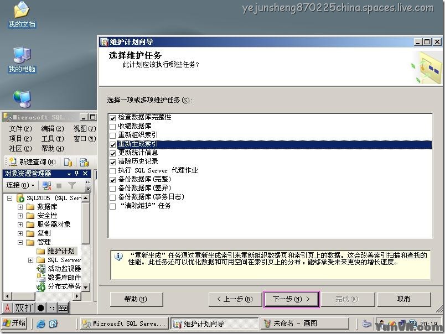
Task: Click disconnect server icon in Object Explorer
Action: (46, 186)
